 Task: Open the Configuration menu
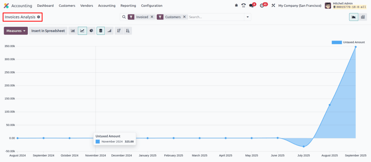(x=152, y=5)
